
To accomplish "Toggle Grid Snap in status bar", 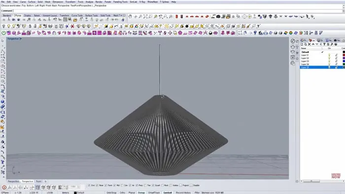I will point(111,193).
